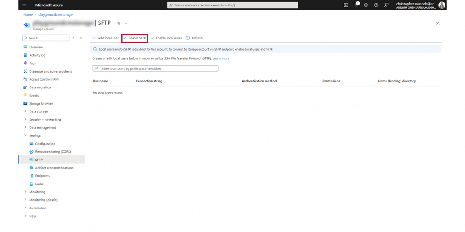
Task: Click the sidebar expand/collapse arrows icon
Action: pos(74,38)
